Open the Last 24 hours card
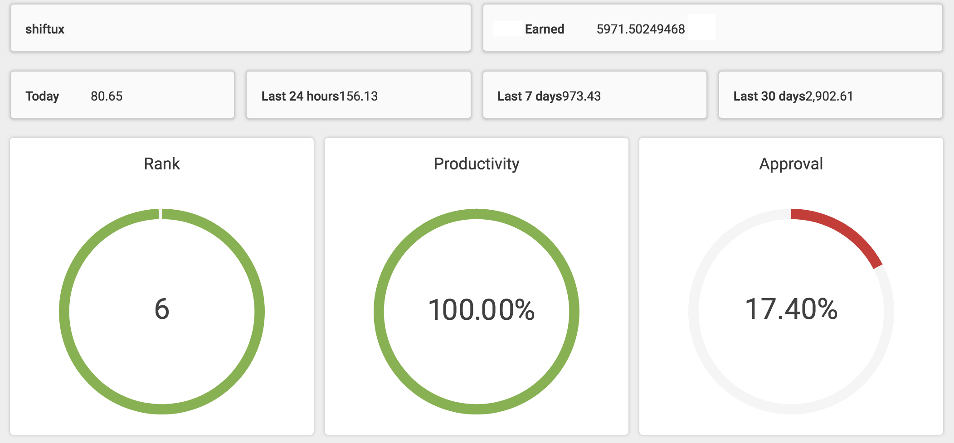954x443 pixels. coord(358,95)
